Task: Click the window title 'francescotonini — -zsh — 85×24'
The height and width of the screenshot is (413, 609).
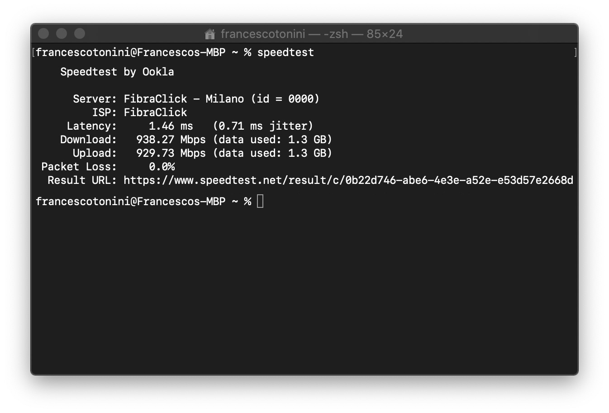Action: tap(311, 34)
